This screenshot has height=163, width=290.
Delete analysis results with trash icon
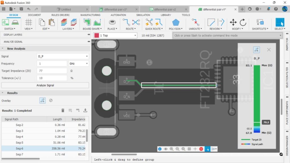tap(63, 110)
